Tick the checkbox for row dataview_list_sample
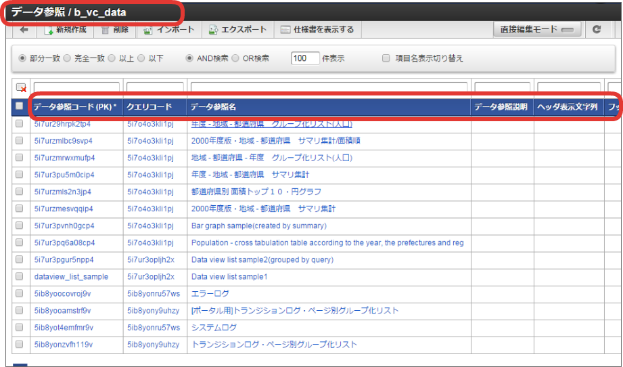 19,276
